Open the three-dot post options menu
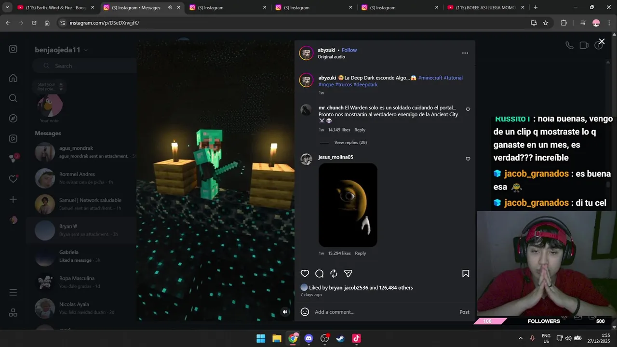The width and height of the screenshot is (617, 347). click(465, 53)
